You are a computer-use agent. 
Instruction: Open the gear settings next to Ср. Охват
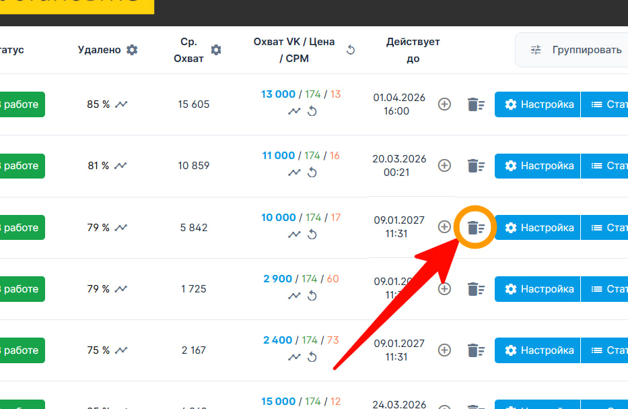(215, 50)
